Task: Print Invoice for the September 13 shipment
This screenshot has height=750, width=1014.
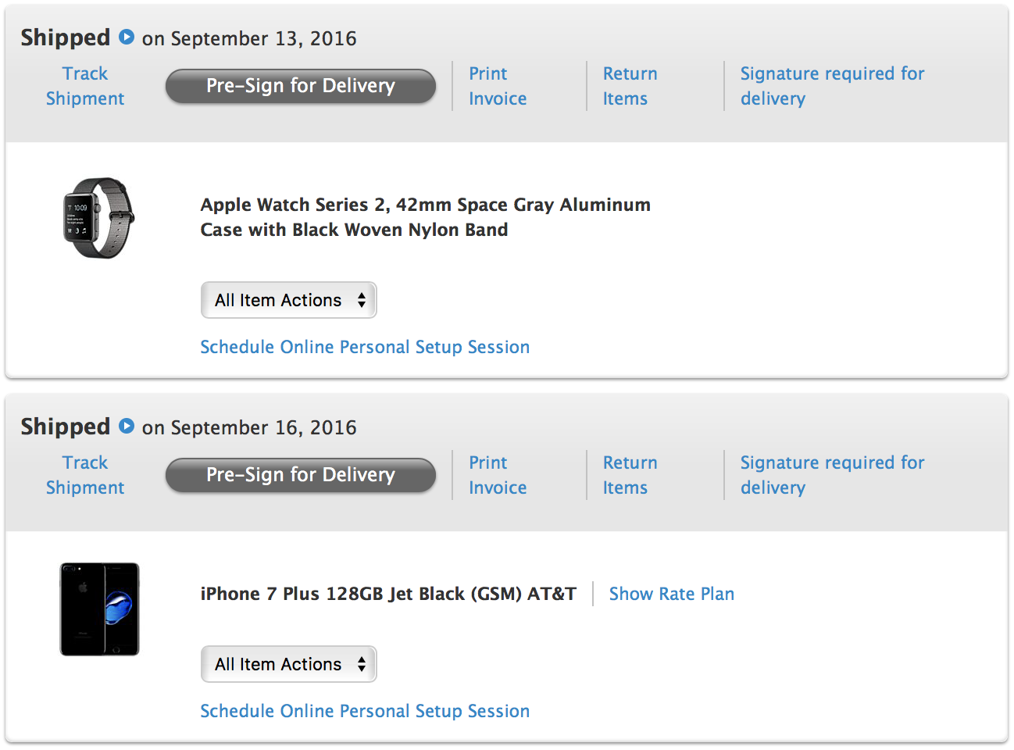Action: [x=498, y=86]
